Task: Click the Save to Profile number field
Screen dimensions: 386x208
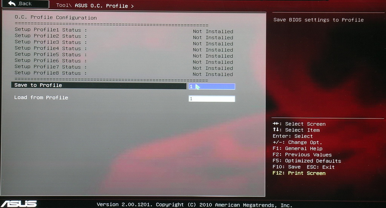Action: pos(212,86)
